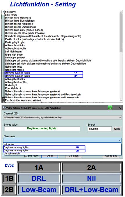
Task: Click the scroll-up arrow of function list
Action: 121,12
